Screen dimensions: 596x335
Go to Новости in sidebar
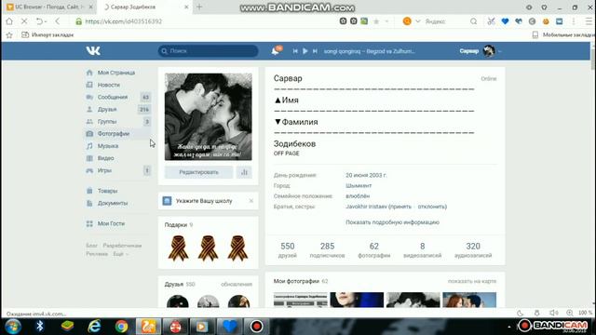(x=108, y=85)
